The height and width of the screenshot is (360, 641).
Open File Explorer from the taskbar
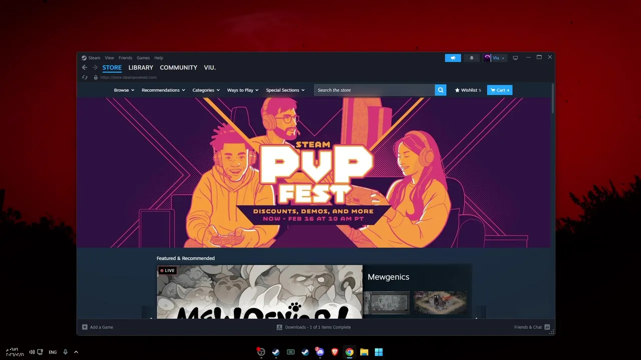(364, 352)
